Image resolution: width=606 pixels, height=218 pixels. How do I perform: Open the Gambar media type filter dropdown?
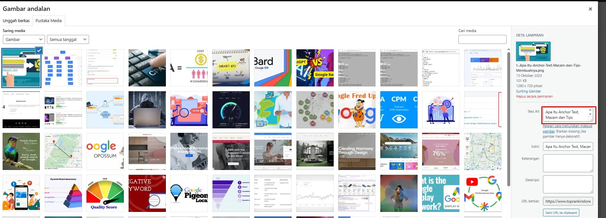coord(24,39)
